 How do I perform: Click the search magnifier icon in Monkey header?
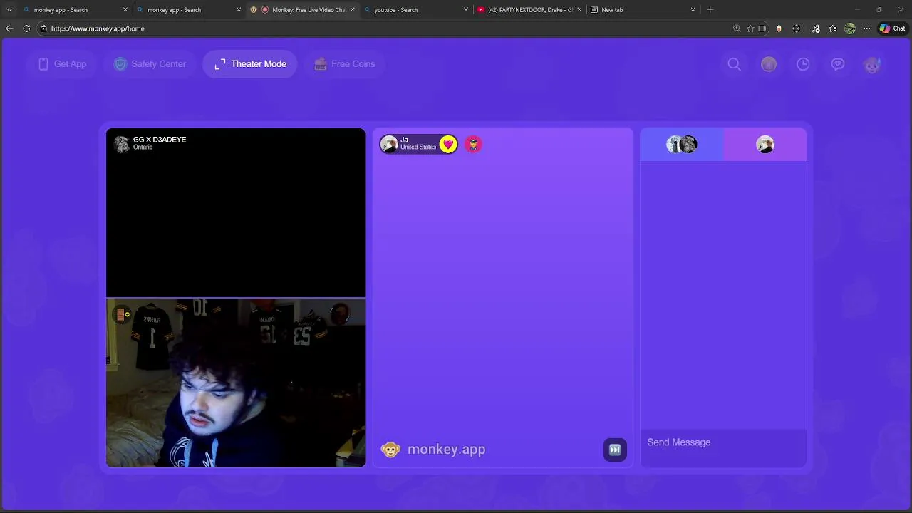734,64
